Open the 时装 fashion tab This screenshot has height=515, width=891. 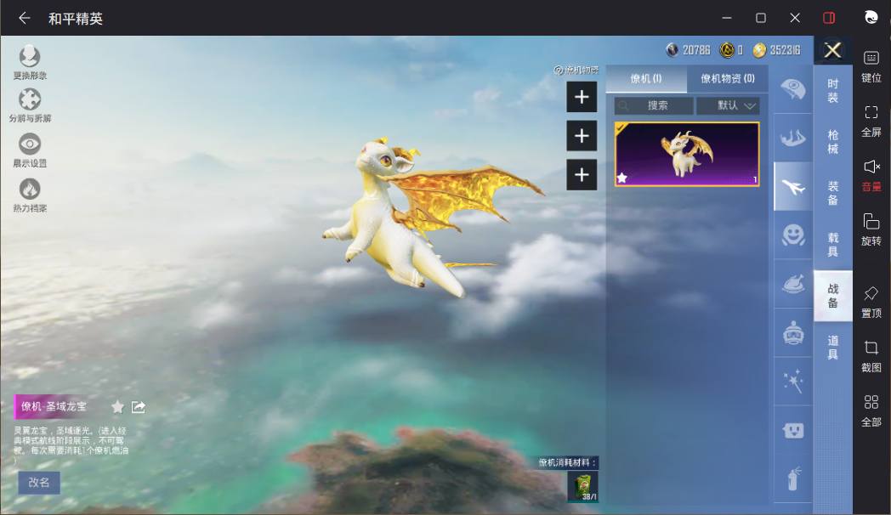(x=832, y=91)
